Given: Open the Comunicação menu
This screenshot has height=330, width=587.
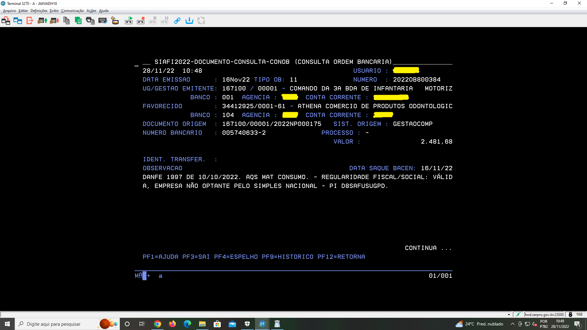Looking at the screenshot, I should tap(72, 11).
